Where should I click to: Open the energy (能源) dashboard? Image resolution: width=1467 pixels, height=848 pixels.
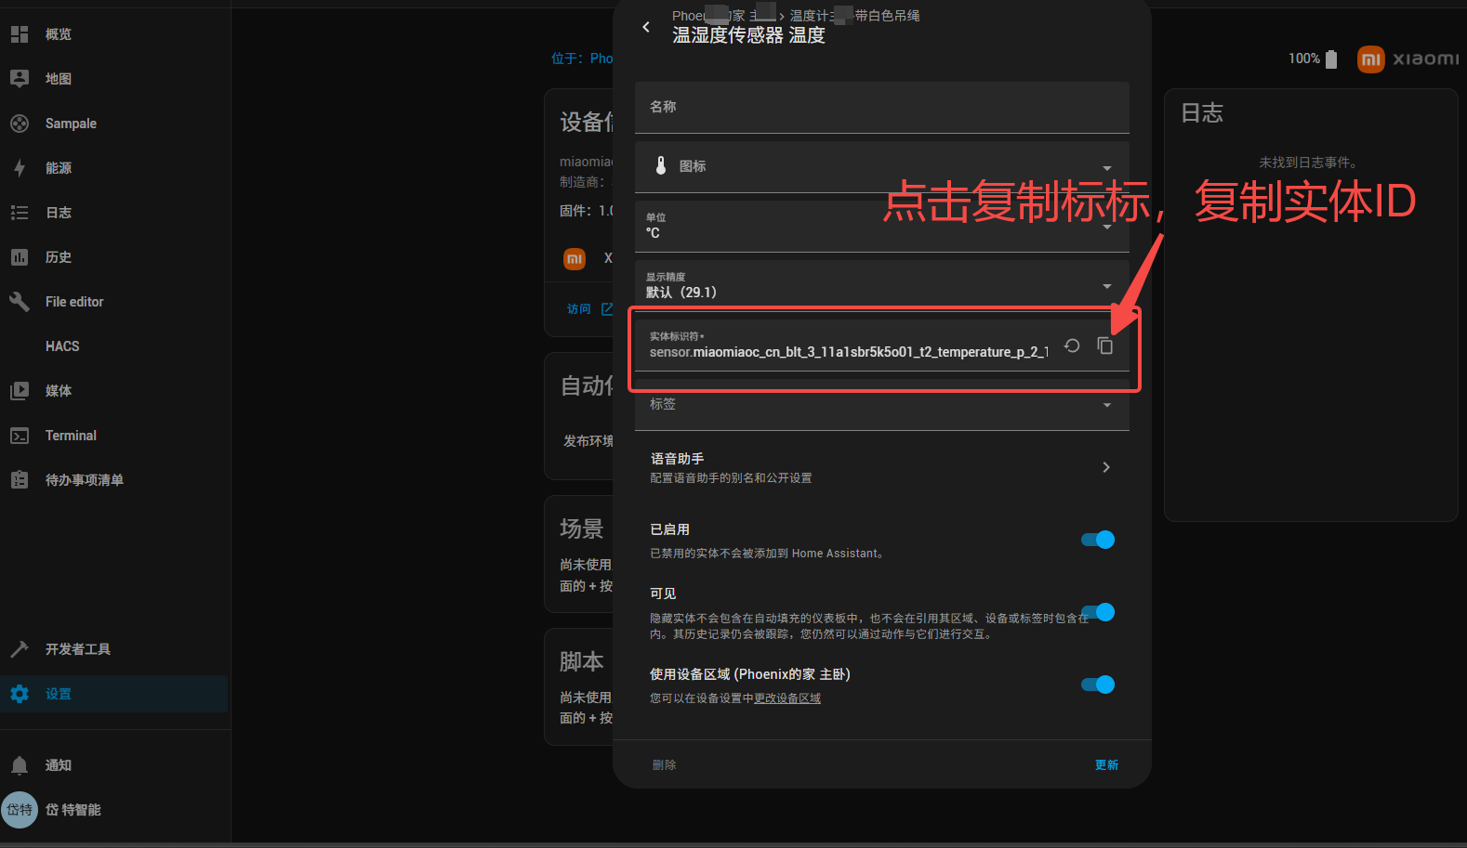(58, 168)
